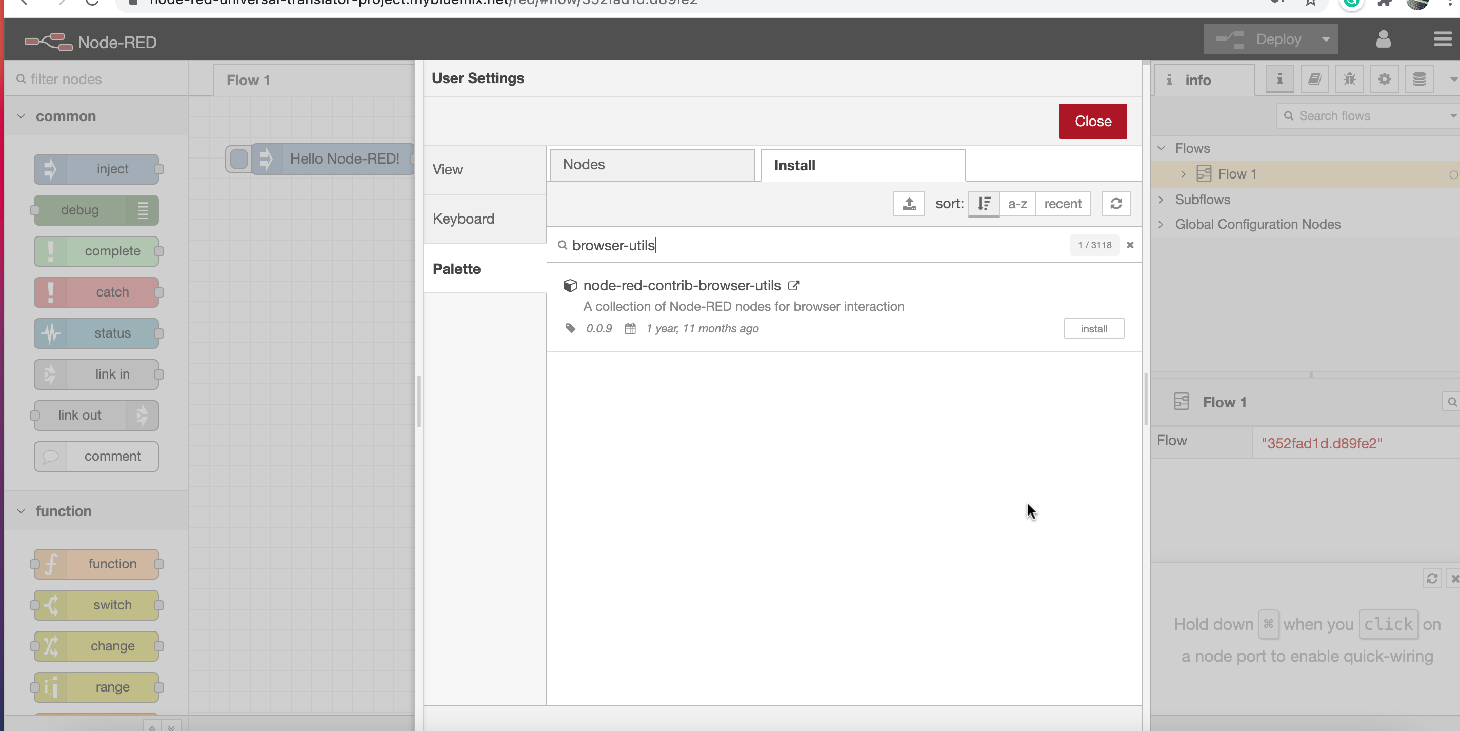Collapse the common palette category
This screenshot has height=731, width=1460.
pos(22,116)
